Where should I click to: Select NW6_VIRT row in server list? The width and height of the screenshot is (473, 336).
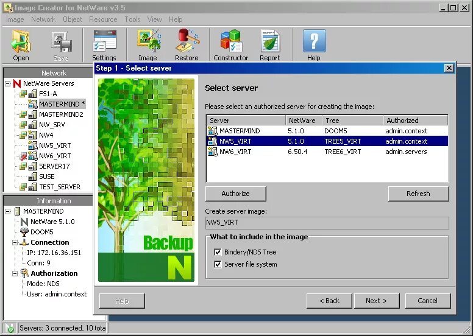click(327, 152)
